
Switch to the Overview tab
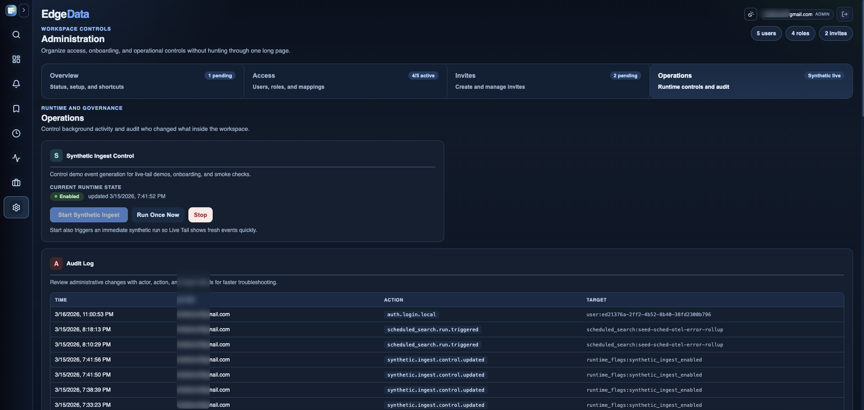tap(143, 81)
